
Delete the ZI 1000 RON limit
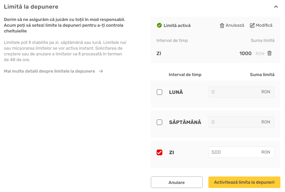[x=269, y=53]
